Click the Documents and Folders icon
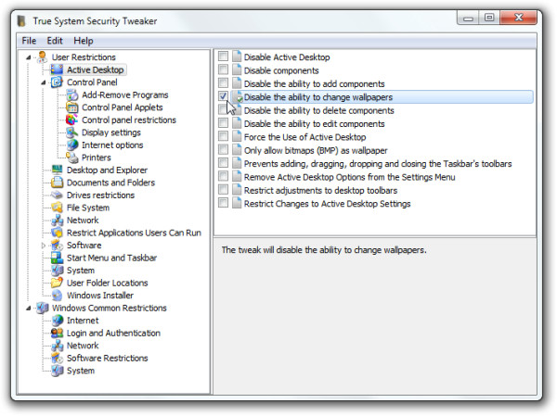Screen dimensions: 557x416 (x=57, y=183)
